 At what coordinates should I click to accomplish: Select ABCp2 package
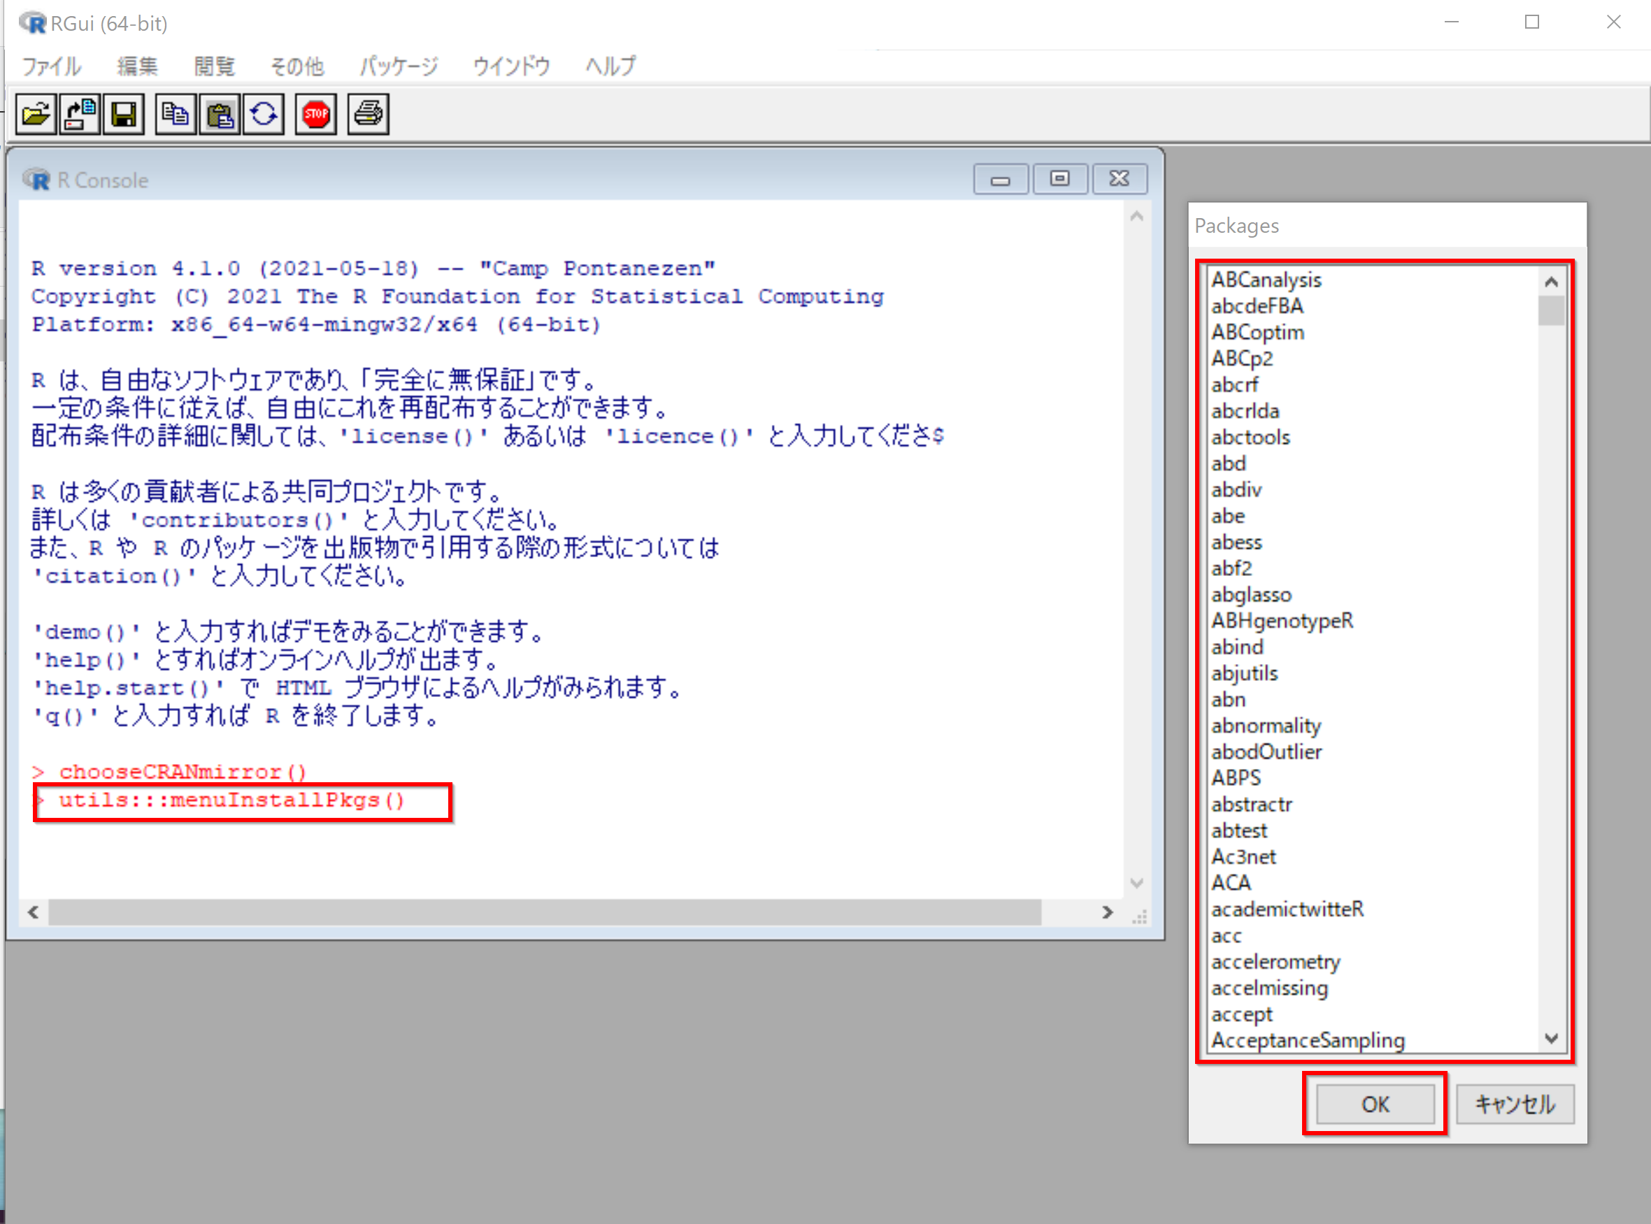pos(1373,359)
